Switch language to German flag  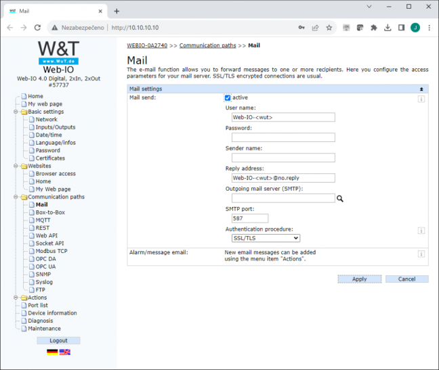point(52,352)
